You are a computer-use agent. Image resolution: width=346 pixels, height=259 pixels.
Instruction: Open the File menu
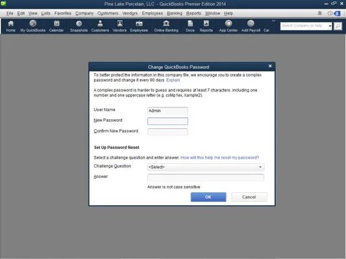(10, 13)
